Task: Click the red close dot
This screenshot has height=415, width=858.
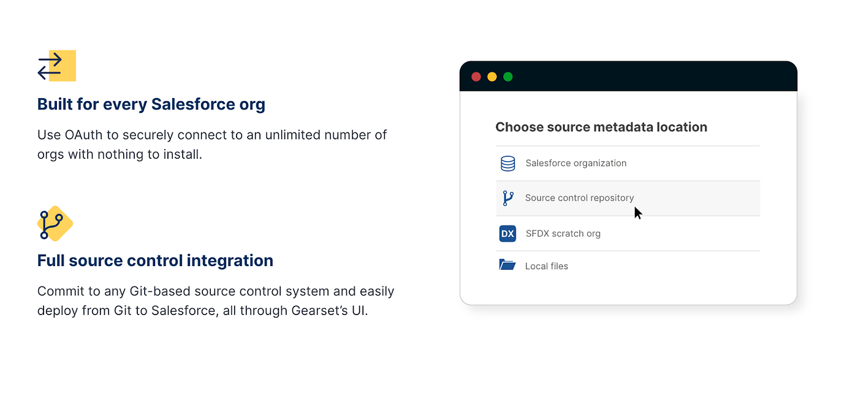Action: click(x=476, y=77)
